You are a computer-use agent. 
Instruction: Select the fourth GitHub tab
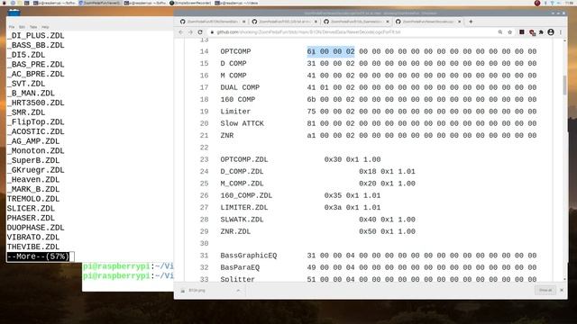427,22
